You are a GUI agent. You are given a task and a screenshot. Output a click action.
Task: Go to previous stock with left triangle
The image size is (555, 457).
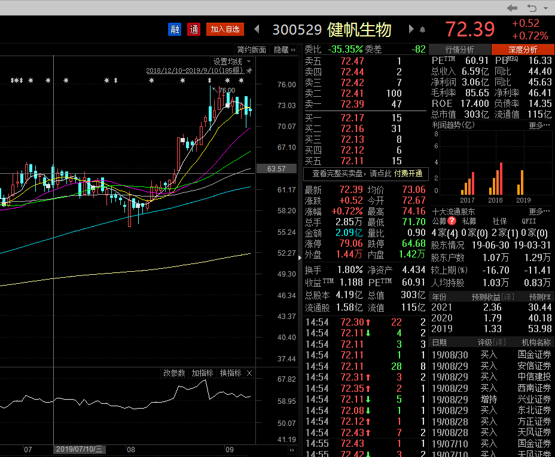click(257, 29)
